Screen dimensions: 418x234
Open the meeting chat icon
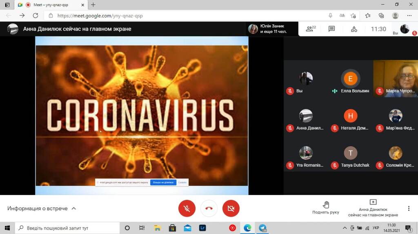[x=331, y=29]
